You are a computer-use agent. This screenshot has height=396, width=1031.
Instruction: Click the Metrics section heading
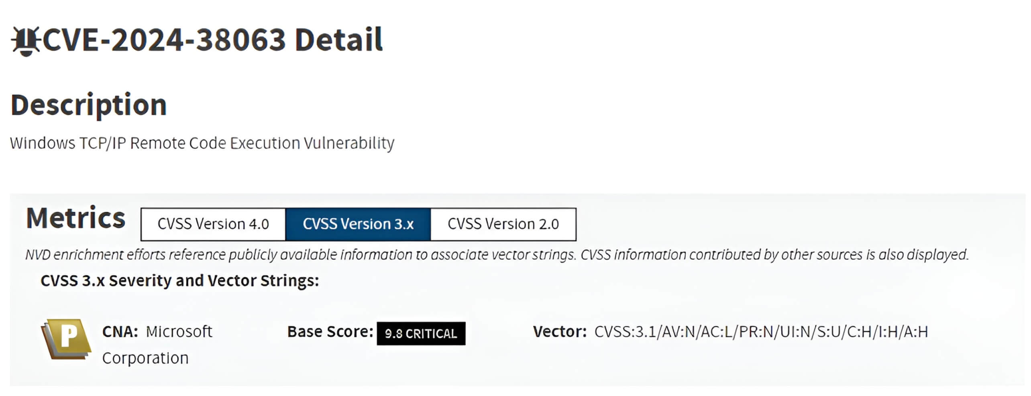click(x=75, y=217)
